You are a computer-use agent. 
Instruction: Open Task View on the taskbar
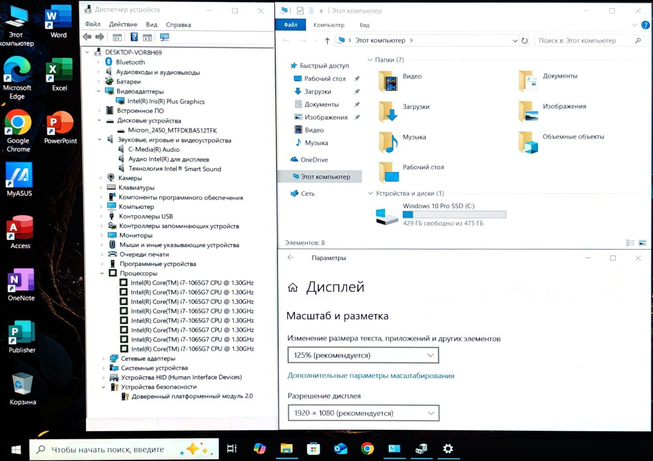(x=232, y=449)
